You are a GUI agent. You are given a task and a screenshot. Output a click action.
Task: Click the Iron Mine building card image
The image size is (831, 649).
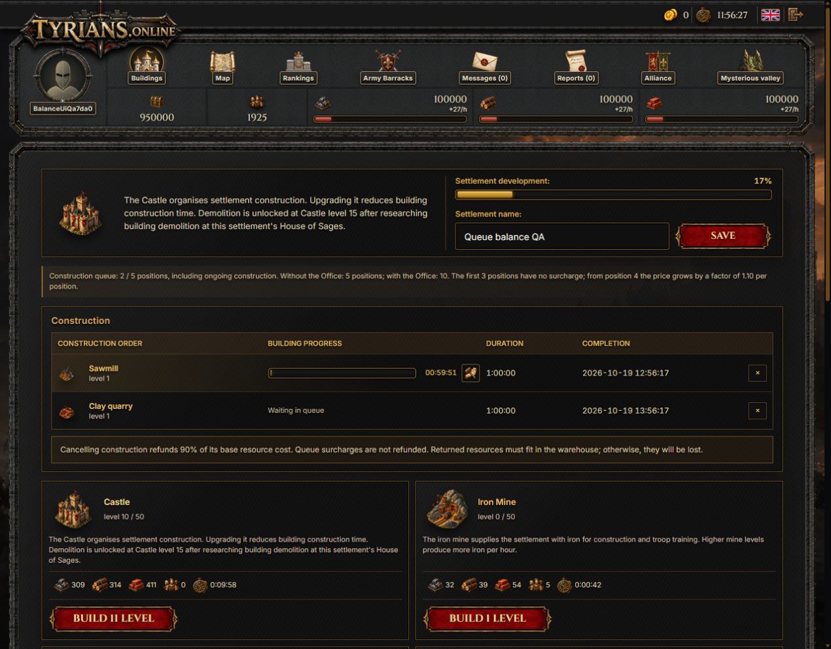[x=447, y=508]
